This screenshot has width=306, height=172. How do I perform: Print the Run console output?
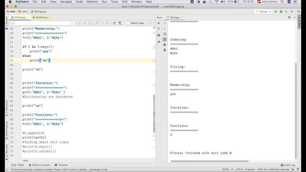click(x=164, y=45)
